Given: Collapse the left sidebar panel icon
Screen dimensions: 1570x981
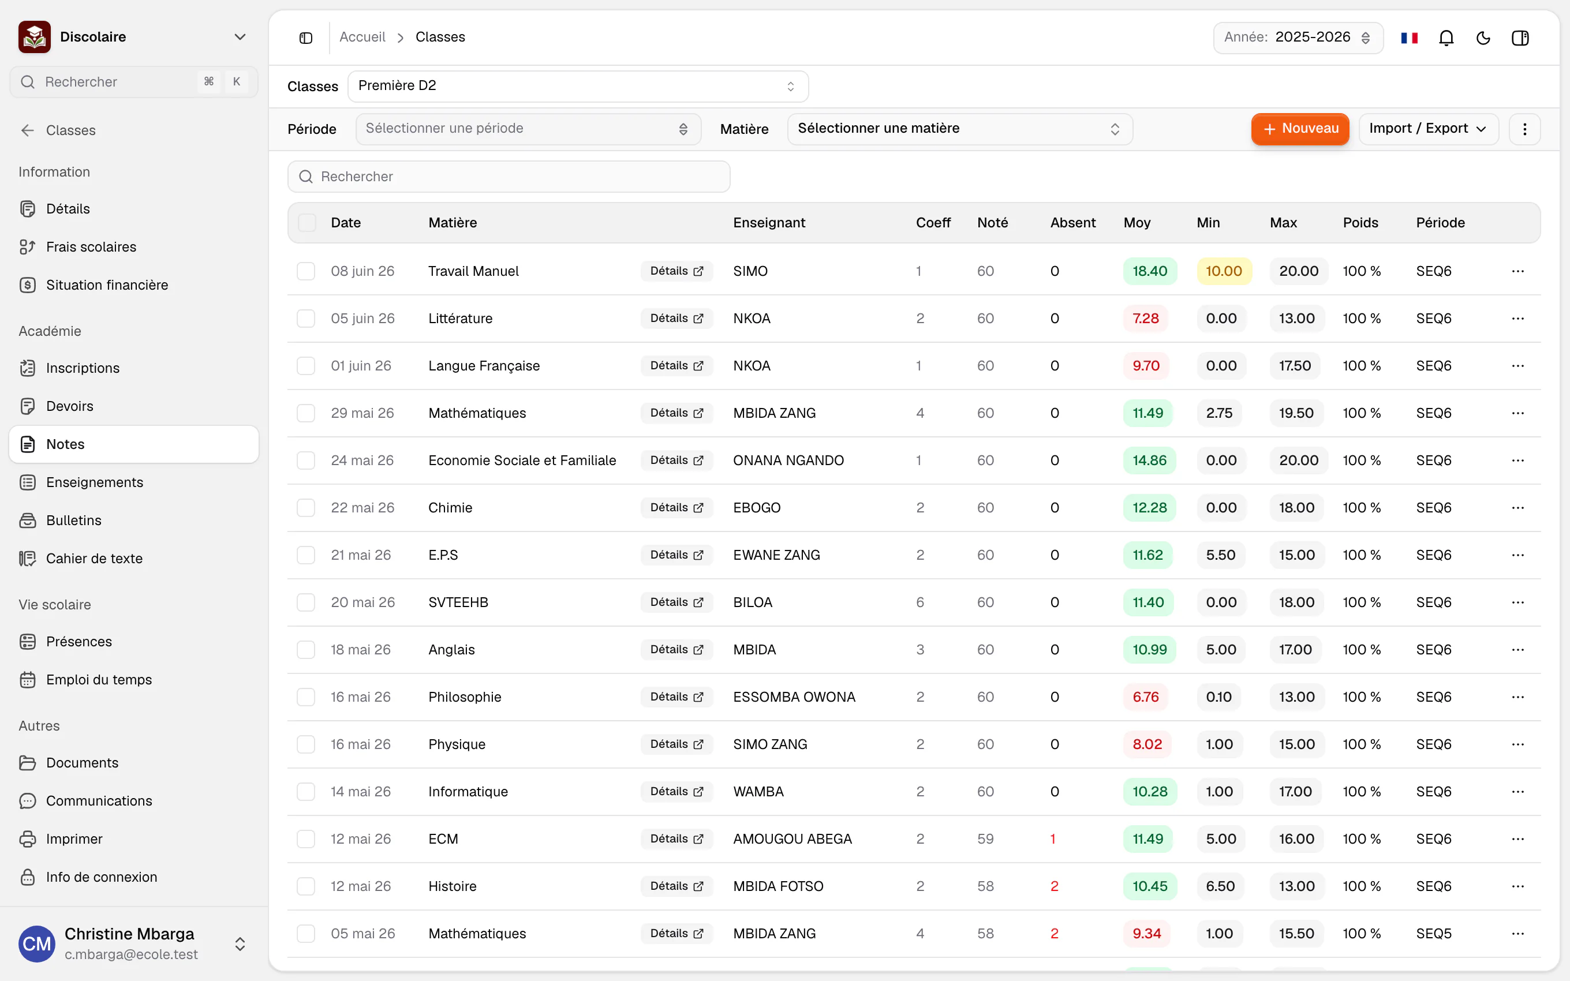Looking at the screenshot, I should (305, 38).
